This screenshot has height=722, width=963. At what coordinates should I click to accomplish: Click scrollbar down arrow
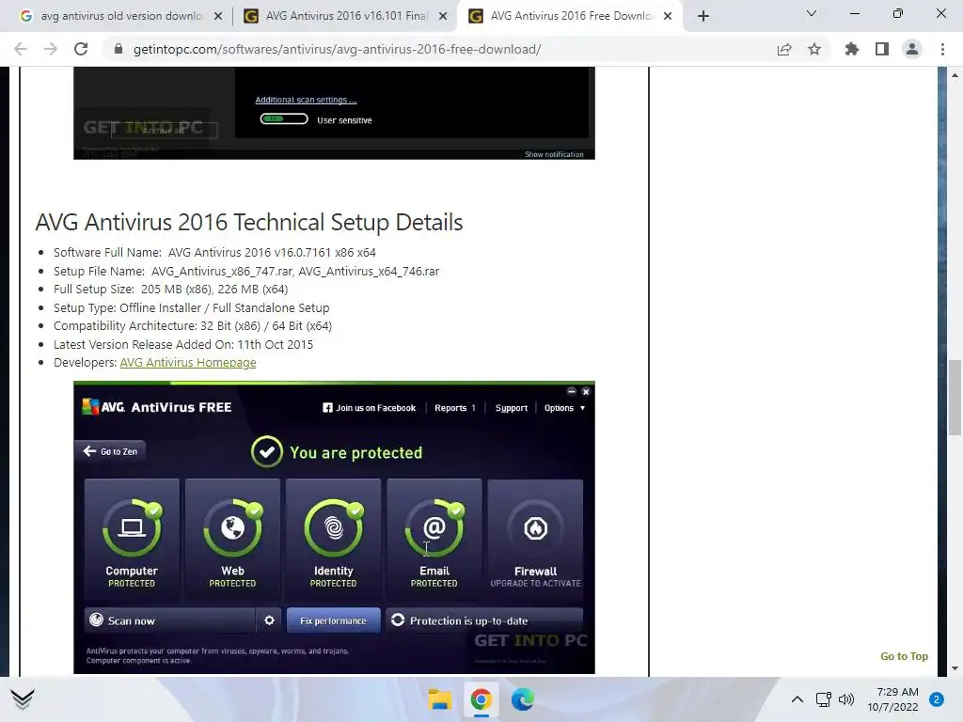click(x=955, y=668)
